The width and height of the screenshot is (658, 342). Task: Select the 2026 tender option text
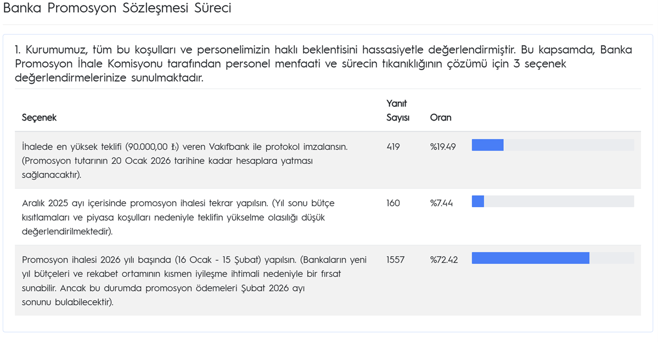click(194, 281)
